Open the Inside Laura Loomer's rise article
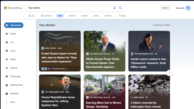The height and width of the screenshot is (109, 194). click(149, 51)
